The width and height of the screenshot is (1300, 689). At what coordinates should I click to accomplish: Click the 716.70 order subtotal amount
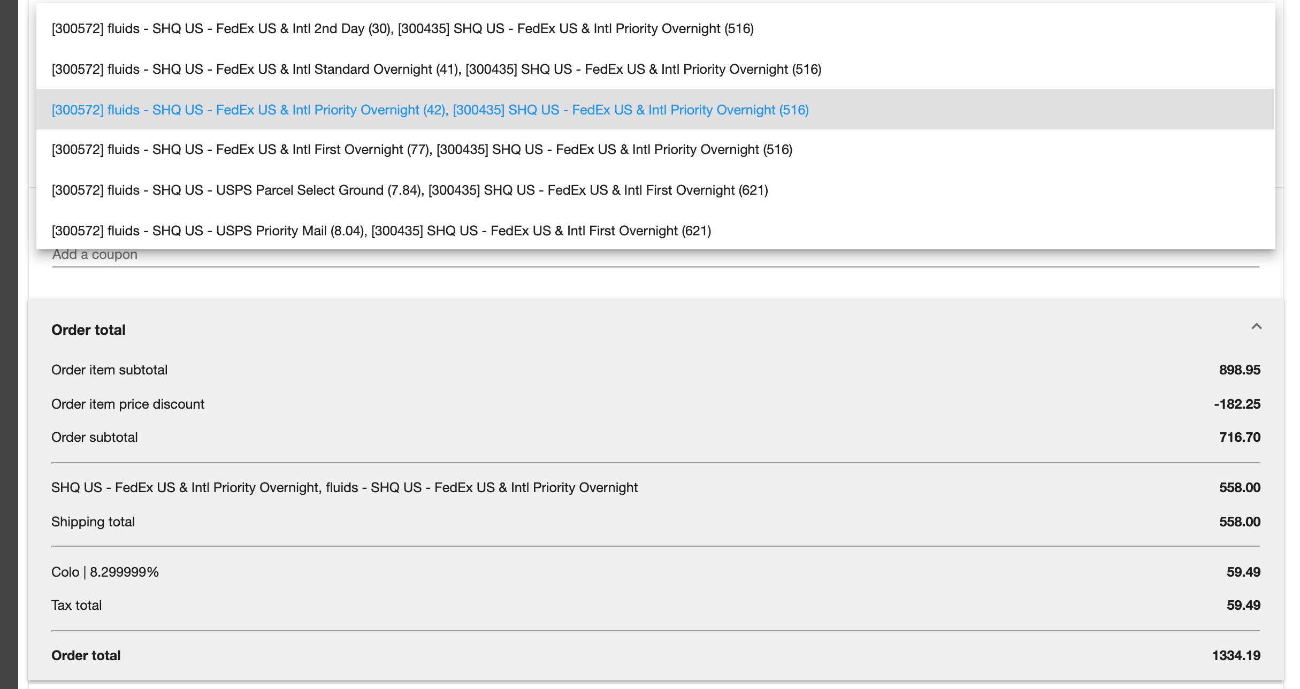click(x=1239, y=438)
